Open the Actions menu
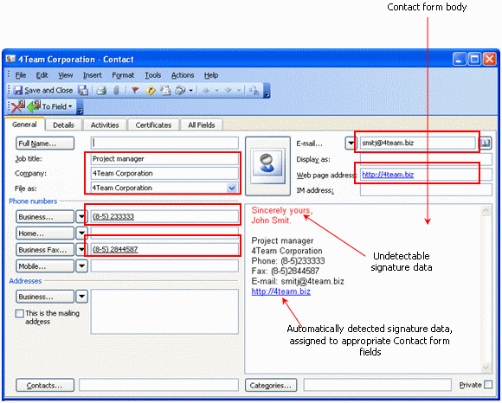 [x=183, y=75]
